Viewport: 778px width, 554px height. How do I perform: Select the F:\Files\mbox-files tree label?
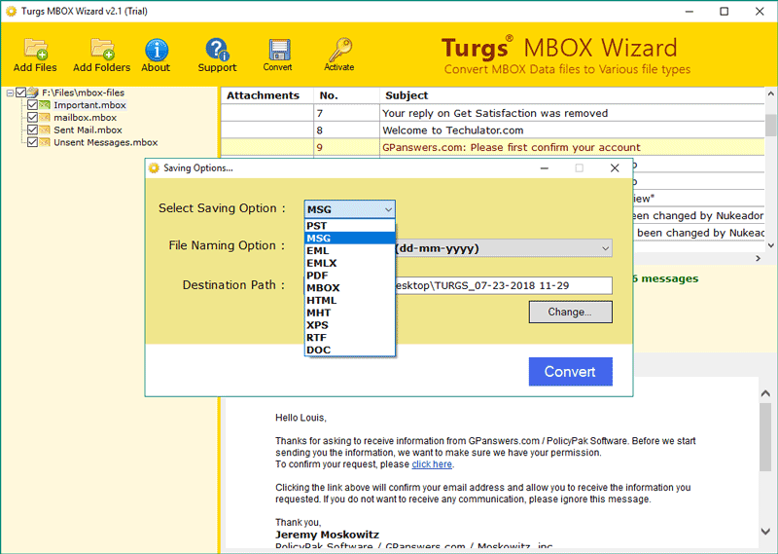coord(83,92)
